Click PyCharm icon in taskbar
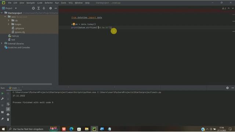 [x=94, y=129]
